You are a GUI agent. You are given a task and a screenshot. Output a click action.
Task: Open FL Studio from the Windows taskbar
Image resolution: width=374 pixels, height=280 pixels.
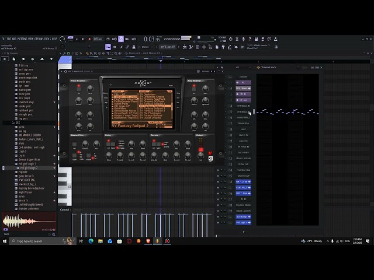pyautogui.click(x=157, y=241)
